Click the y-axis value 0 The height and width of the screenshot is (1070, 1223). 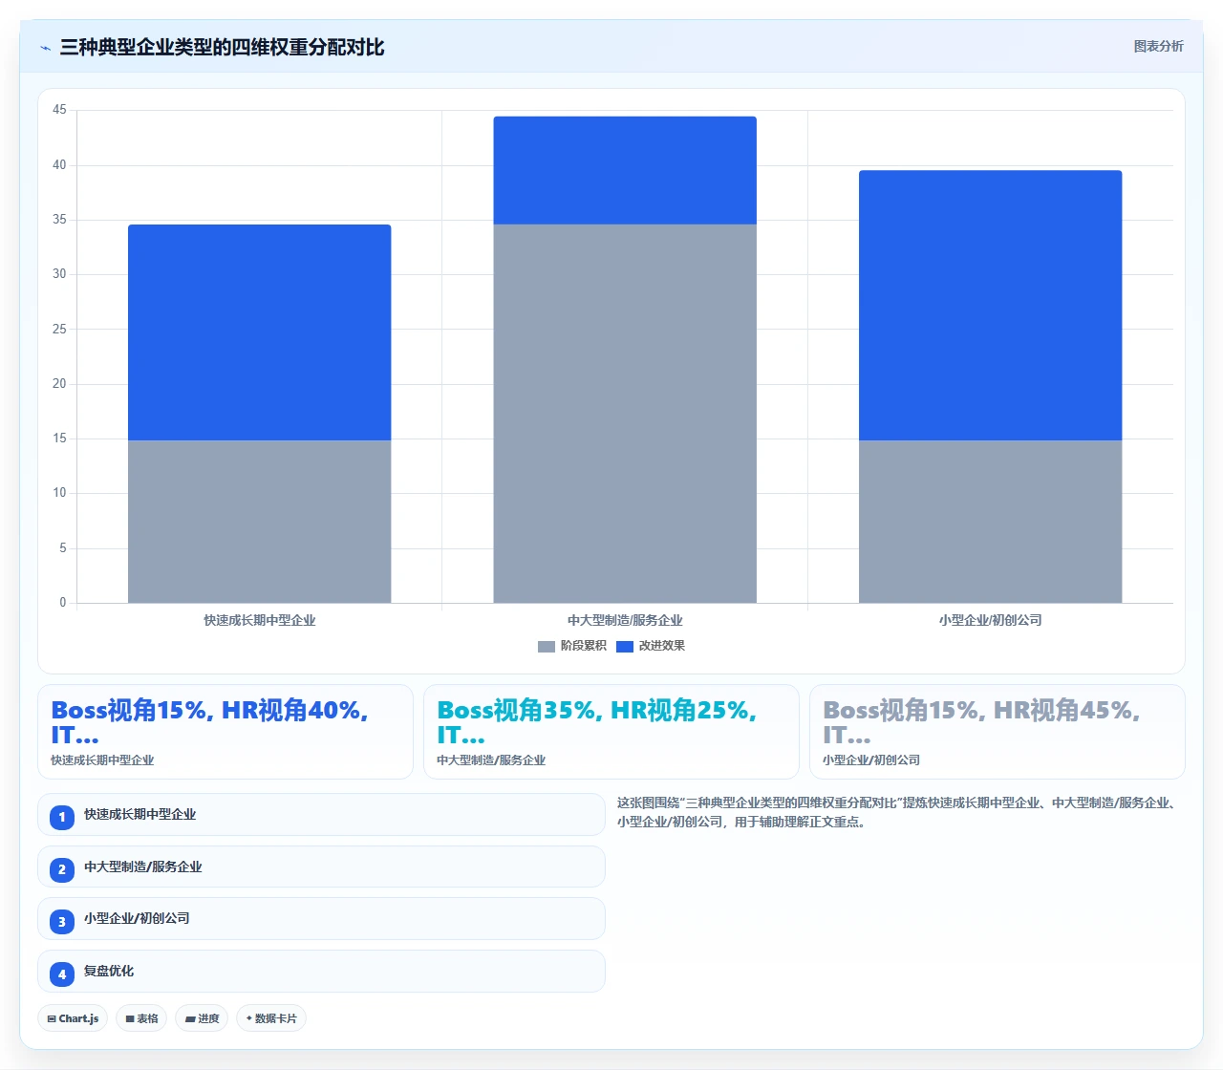[x=63, y=603]
